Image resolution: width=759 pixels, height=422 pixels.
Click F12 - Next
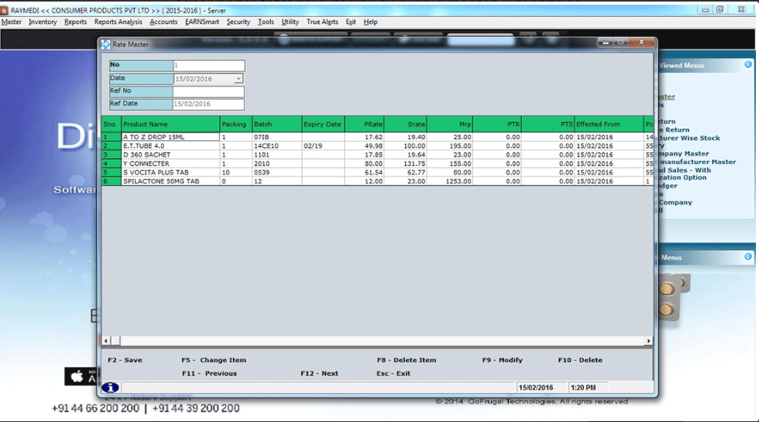pyautogui.click(x=319, y=373)
